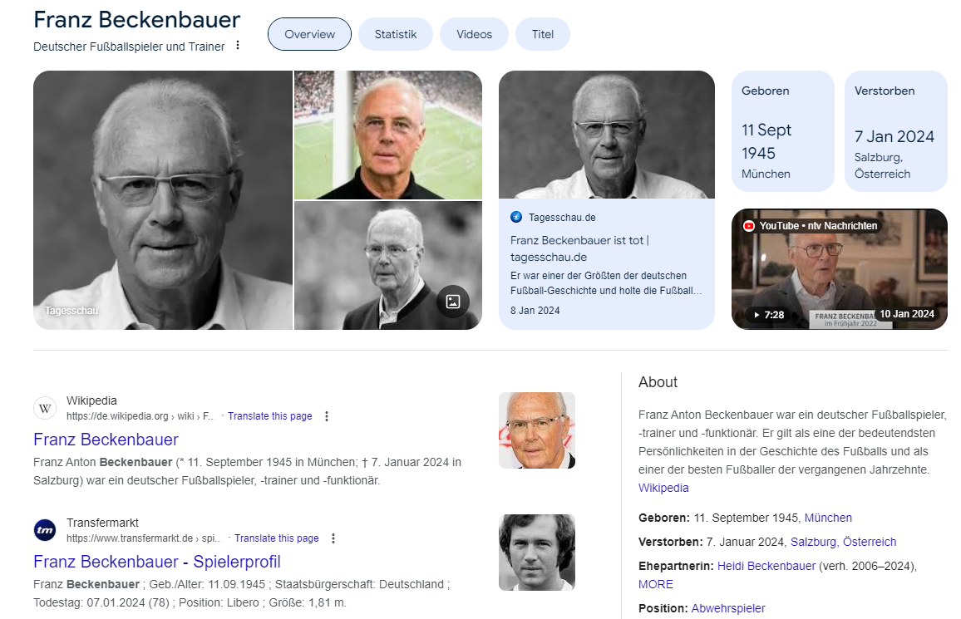
Task: Click the image gallery icon on the photo
Action: tap(453, 302)
